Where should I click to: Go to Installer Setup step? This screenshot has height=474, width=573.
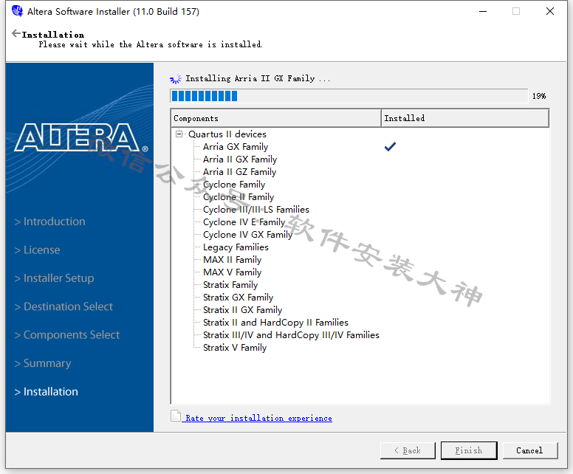[x=54, y=278]
